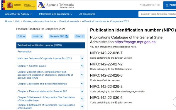Open the cpage.mpr.gob.es catalogue link
This screenshot has width=176, height=110.
(x=136, y=42)
